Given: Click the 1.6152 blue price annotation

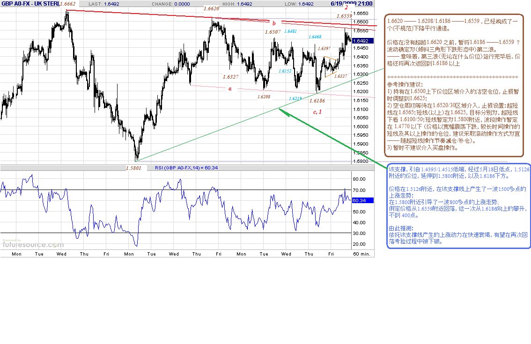Looking at the screenshot, I should pos(285,71).
